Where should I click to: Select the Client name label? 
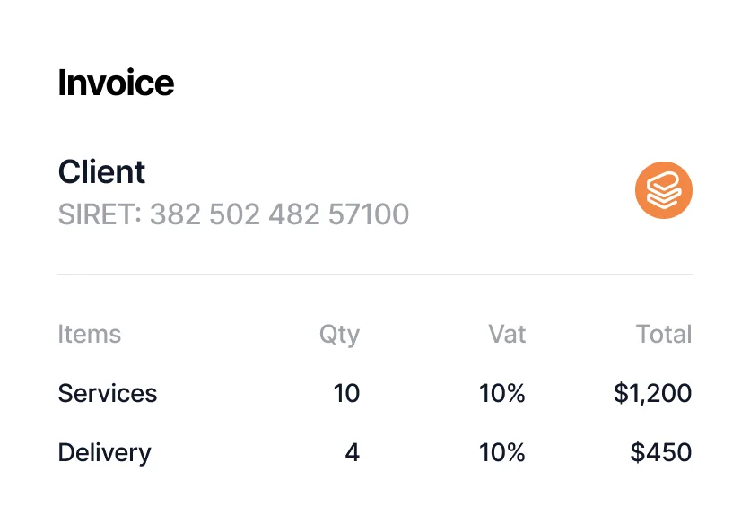coord(101,171)
